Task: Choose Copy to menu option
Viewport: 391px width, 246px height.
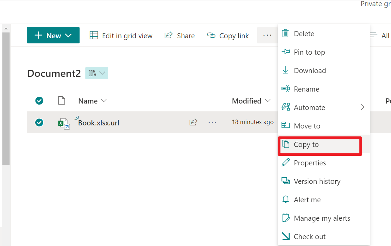Action: click(x=324, y=145)
